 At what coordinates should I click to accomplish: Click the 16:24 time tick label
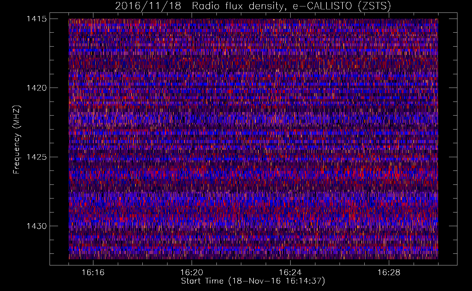click(x=290, y=273)
